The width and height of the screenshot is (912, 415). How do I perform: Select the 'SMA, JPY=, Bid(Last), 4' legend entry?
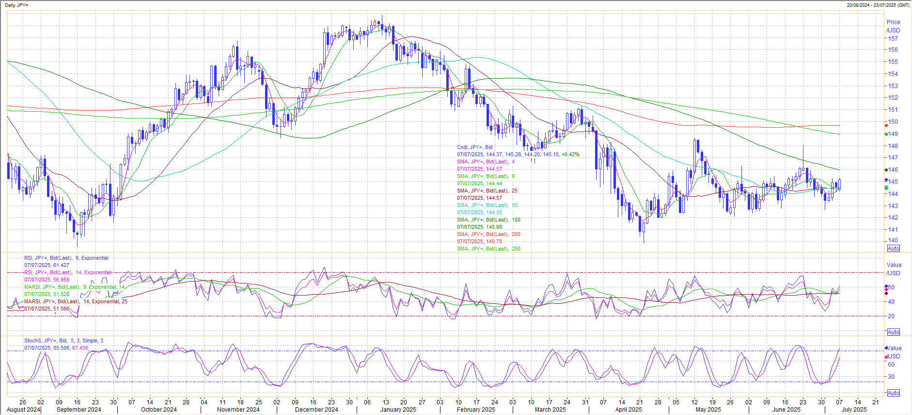point(486,162)
